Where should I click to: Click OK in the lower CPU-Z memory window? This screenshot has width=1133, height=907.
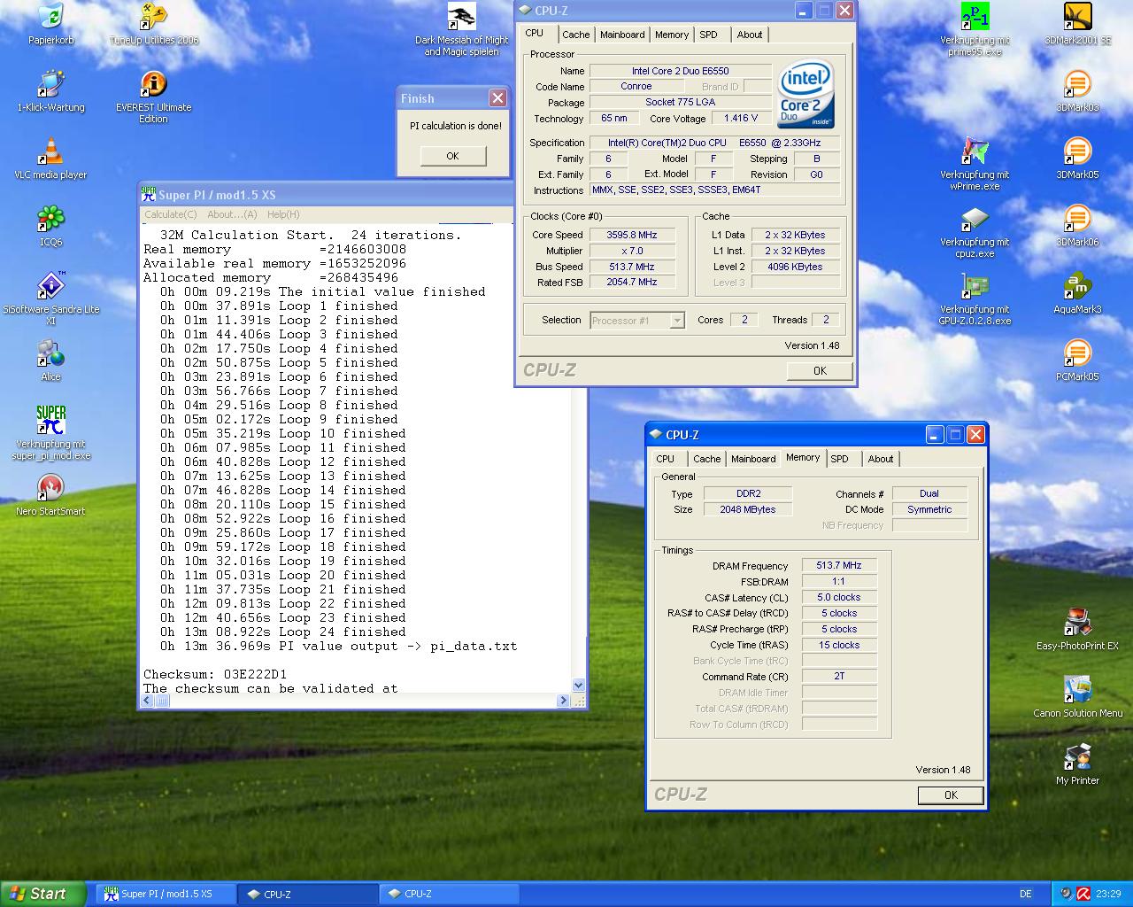coord(951,795)
